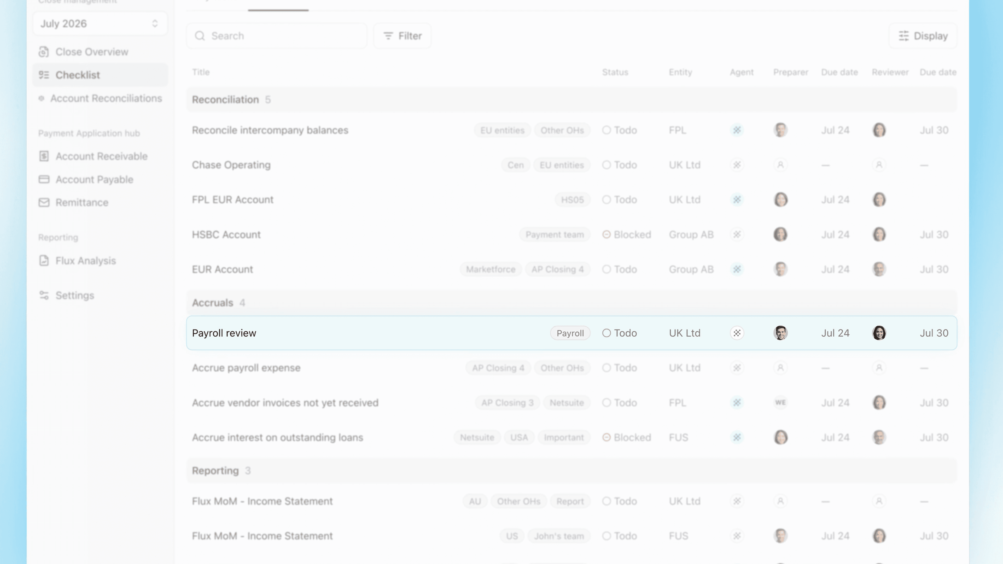The width and height of the screenshot is (1003, 564).
Task: Click agent icon for Reconcile intercompany balances
Action: point(737,130)
